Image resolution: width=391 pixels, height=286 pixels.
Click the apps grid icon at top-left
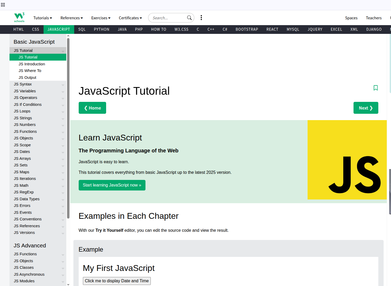pyautogui.click(x=3, y=5)
